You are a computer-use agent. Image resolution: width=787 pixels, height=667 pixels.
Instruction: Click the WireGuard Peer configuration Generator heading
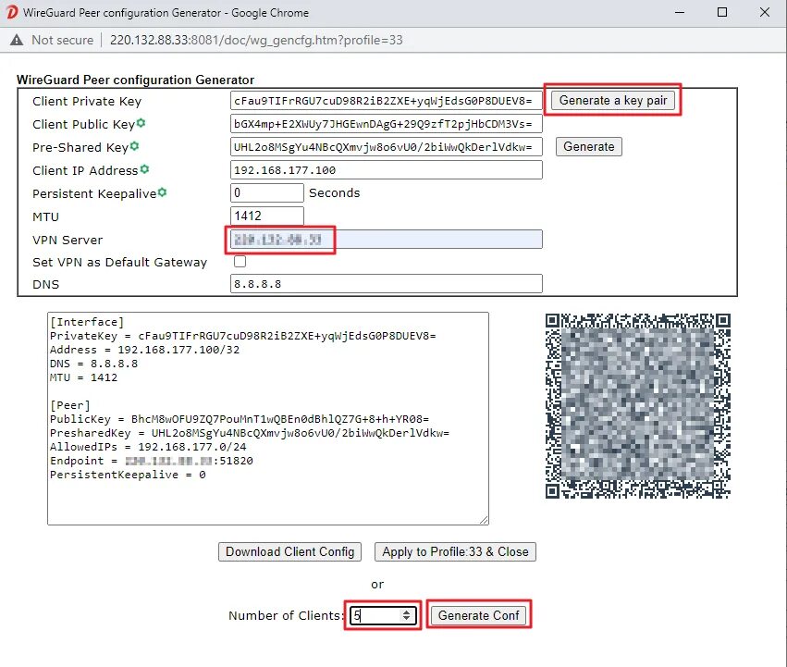pos(136,80)
